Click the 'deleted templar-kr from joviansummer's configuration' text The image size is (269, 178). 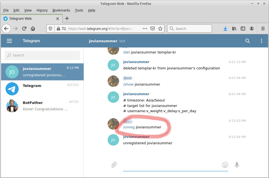172,68
